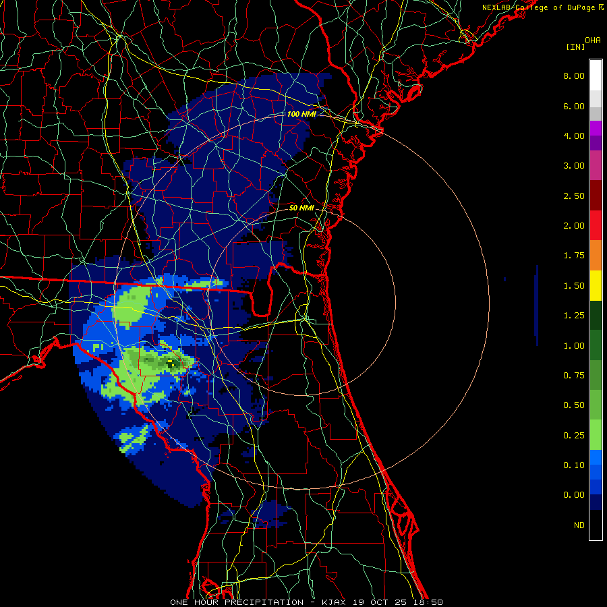This screenshot has height=607, width=607.
Task: Pick the black ND swatch at legend bottom
Action: (596, 525)
